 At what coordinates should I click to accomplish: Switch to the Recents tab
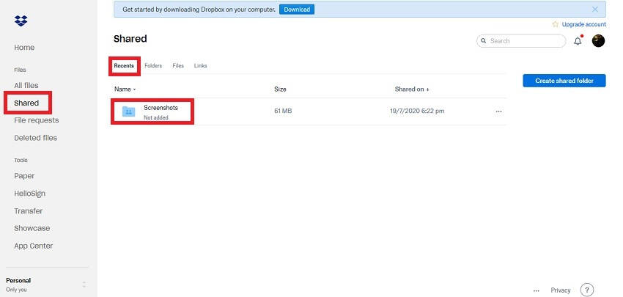[124, 65]
